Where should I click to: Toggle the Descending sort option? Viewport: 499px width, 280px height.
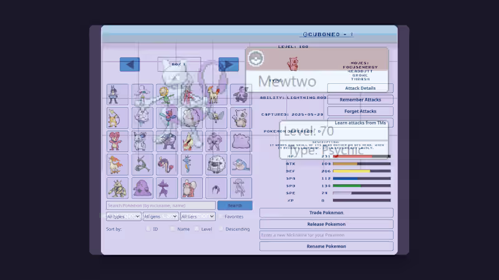221,229
